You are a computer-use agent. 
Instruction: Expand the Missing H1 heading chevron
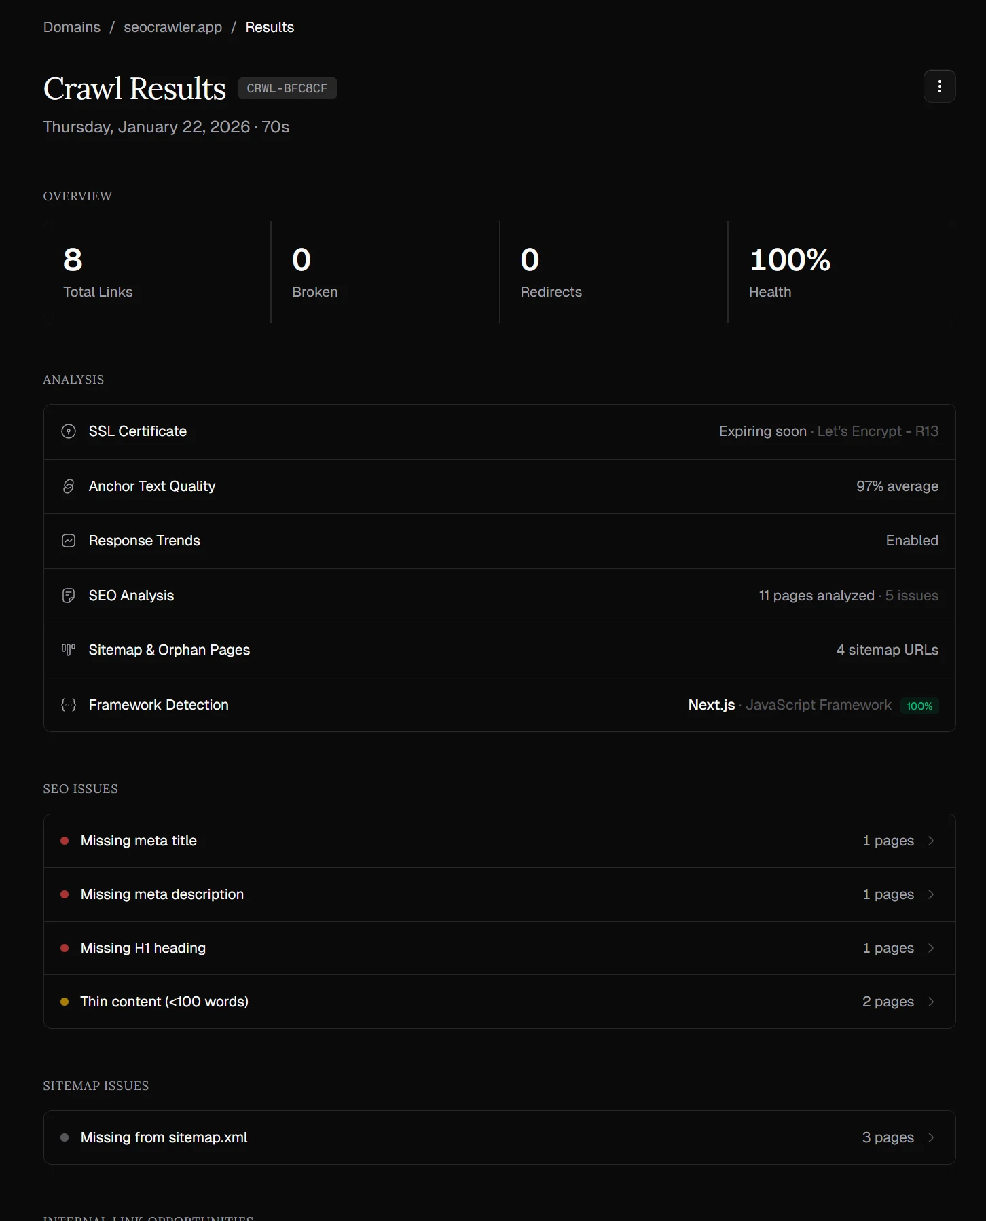pos(931,948)
